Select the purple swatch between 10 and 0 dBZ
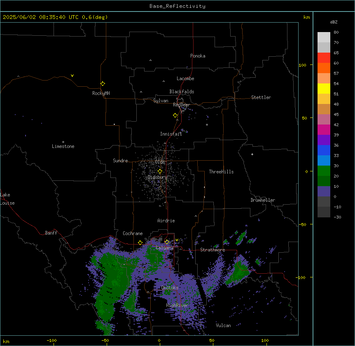Image resolution: width=355 pixels, height=346 pixels. point(324,191)
